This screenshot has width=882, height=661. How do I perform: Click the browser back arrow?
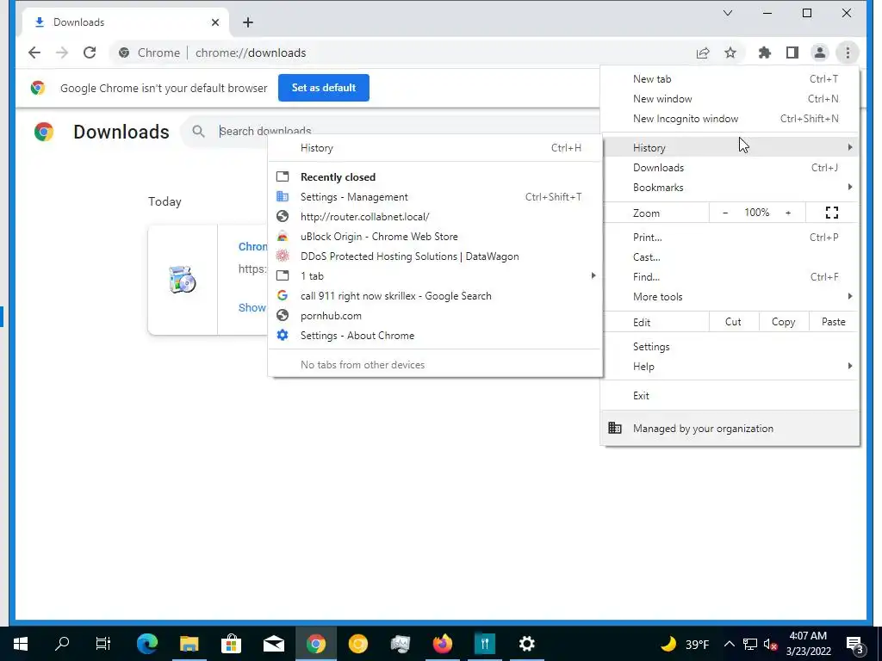[34, 53]
